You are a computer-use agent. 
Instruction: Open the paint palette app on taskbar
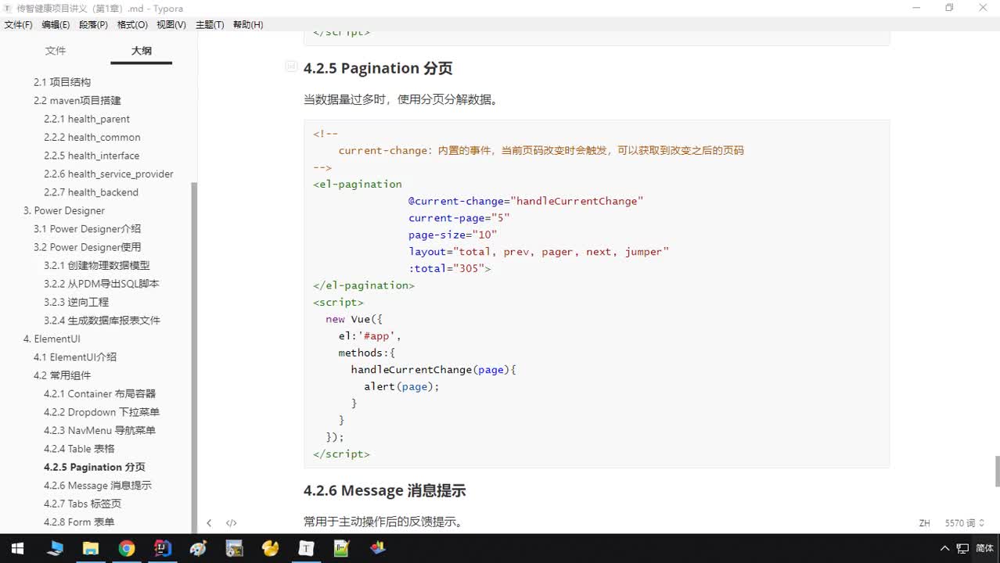pos(198,548)
